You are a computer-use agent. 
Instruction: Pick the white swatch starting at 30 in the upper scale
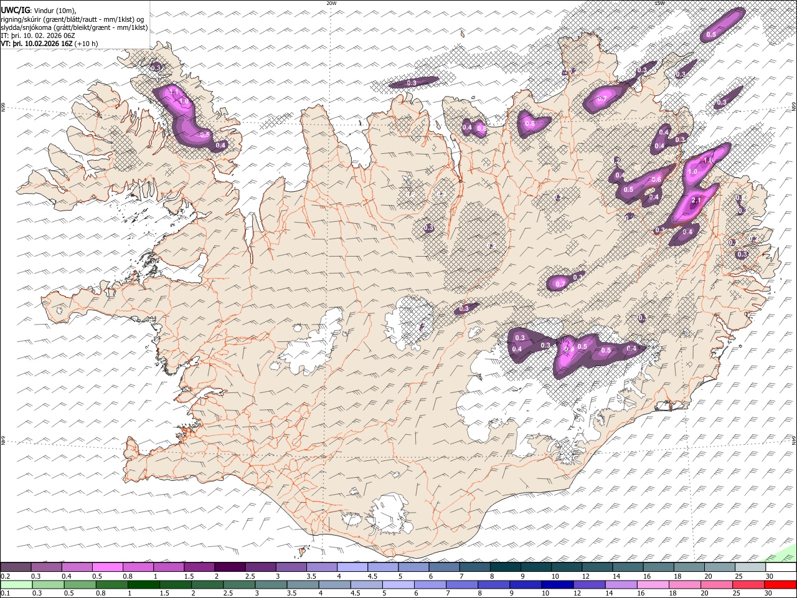coord(781,567)
